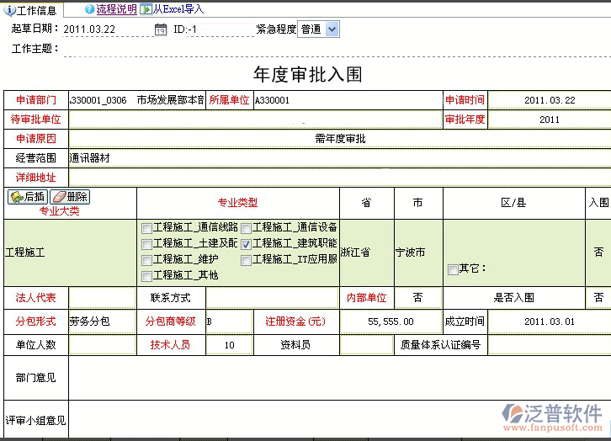Click the 详细地址 input field
611x441 pixels.
coord(337,178)
